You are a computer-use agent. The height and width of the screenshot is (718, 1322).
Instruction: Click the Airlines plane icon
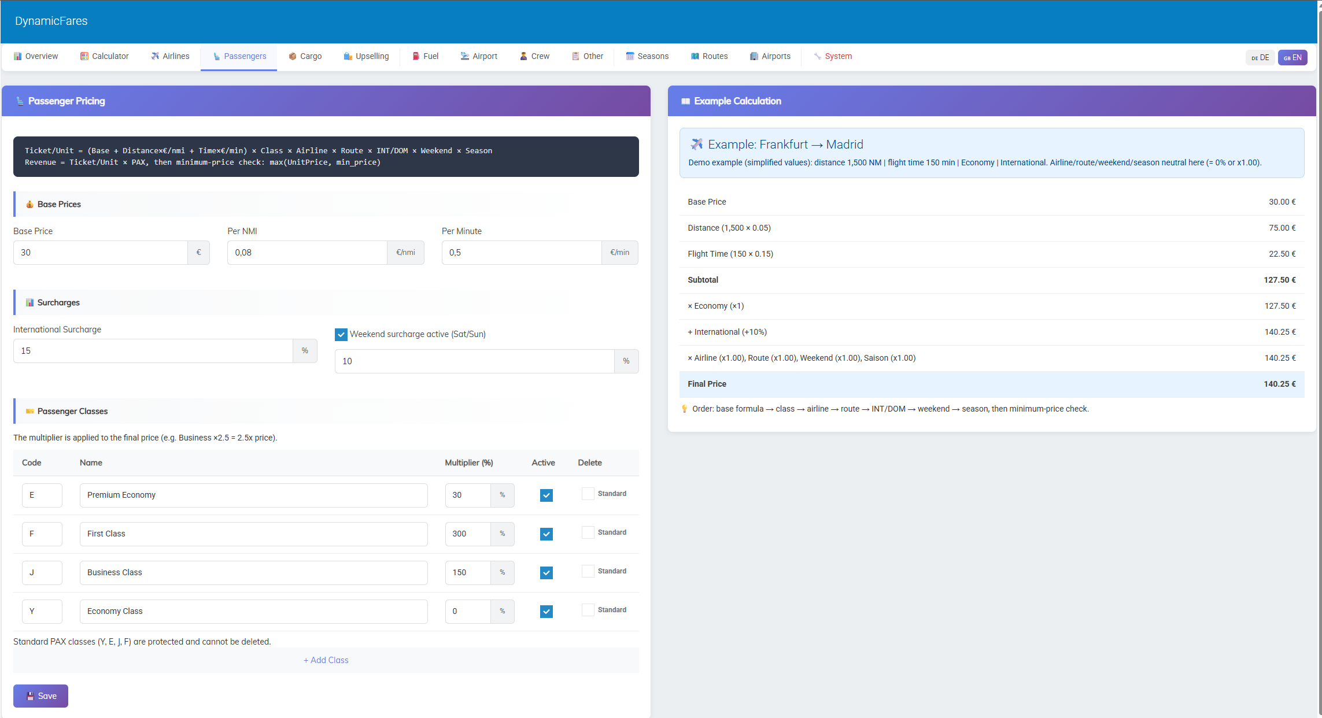[x=155, y=56]
